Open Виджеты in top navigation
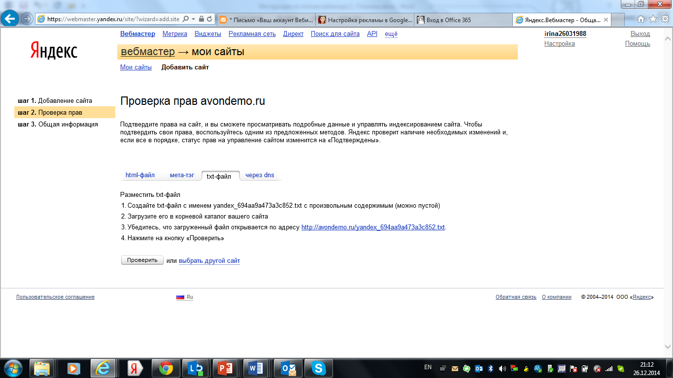 tap(208, 34)
